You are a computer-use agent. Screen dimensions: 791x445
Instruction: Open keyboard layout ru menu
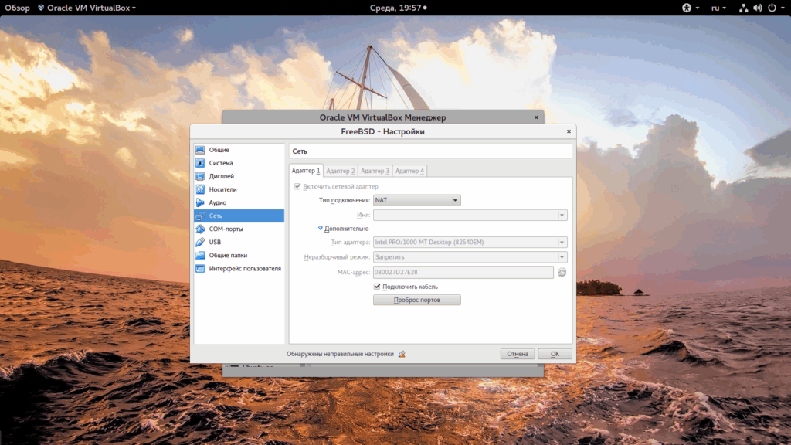(718, 8)
